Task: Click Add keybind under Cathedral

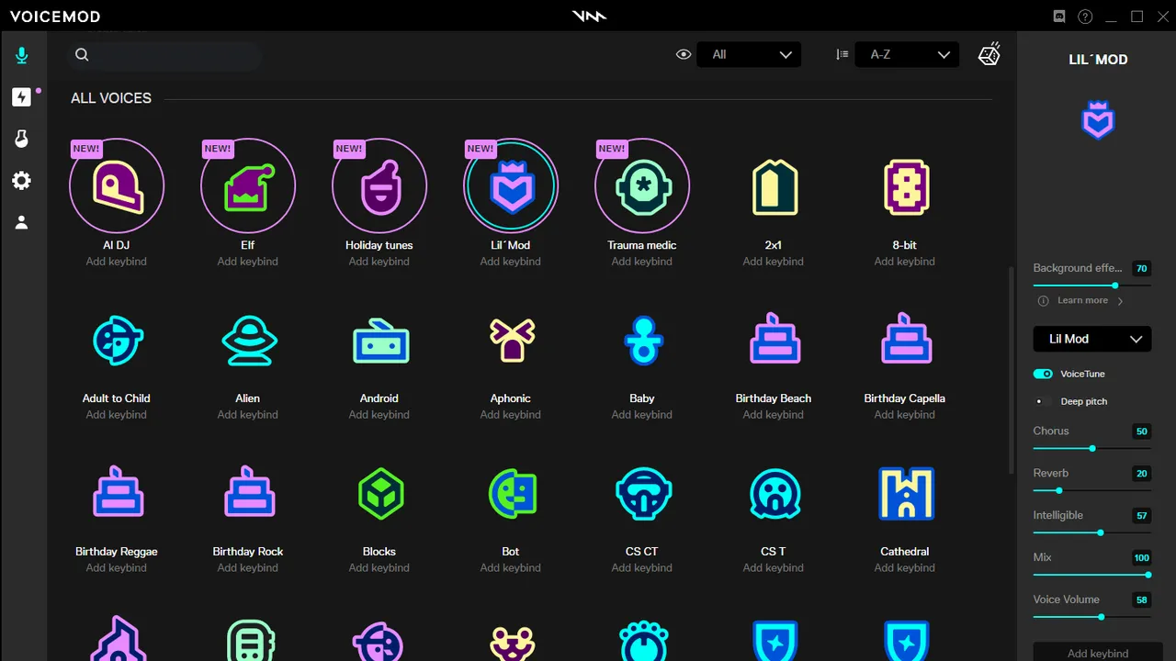Action: (x=905, y=568)
